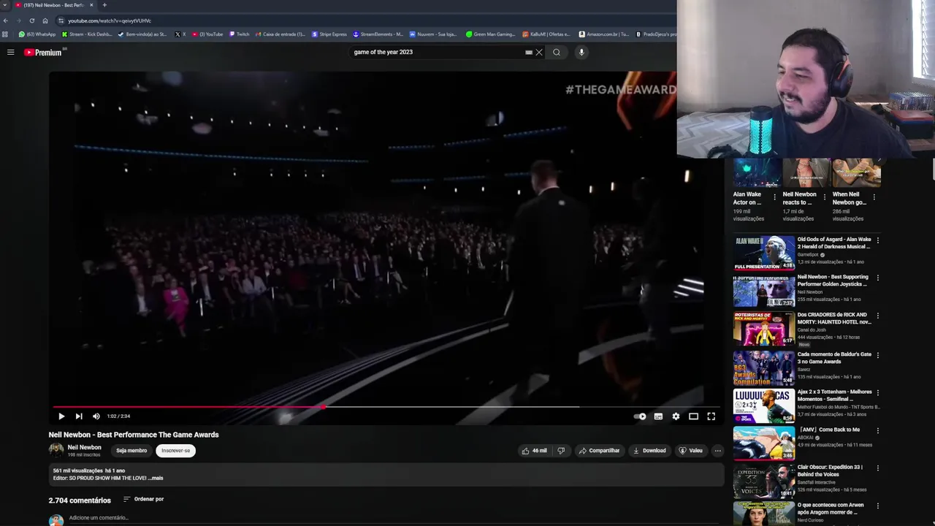The width and height of the screenshot is (935, 526).
Task: Go back in the browser
Action: pyautogui.click(x=6, y=20)
